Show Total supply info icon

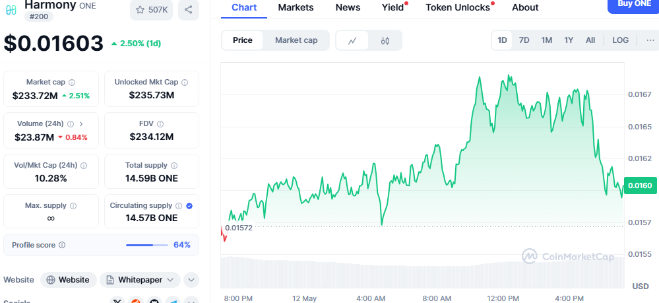(x=174, y=166)
